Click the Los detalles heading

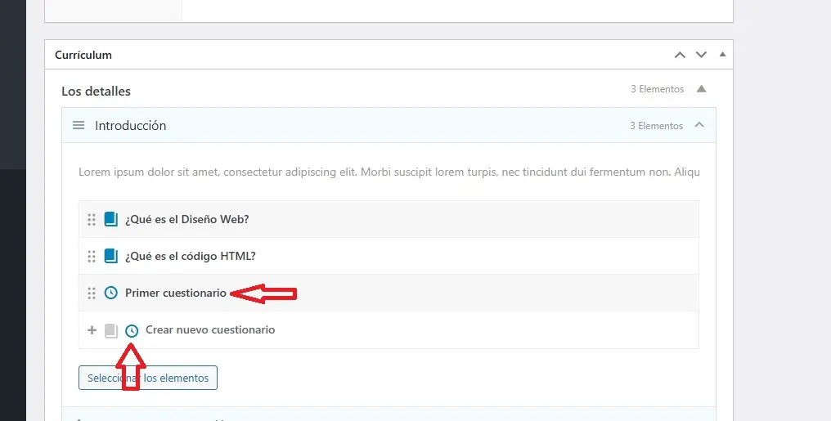96,91
